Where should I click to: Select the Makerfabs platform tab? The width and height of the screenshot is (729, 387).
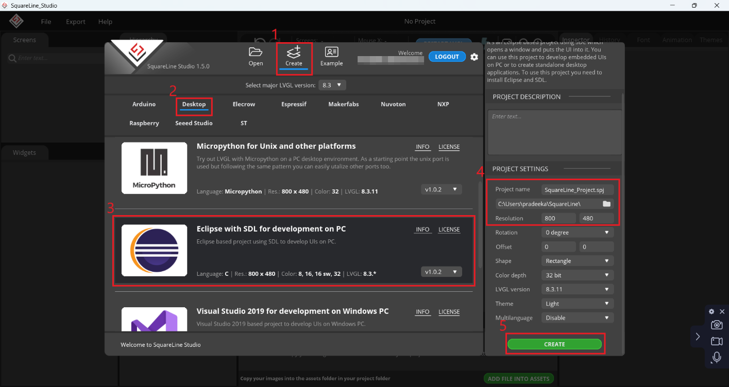pos(344,104)
